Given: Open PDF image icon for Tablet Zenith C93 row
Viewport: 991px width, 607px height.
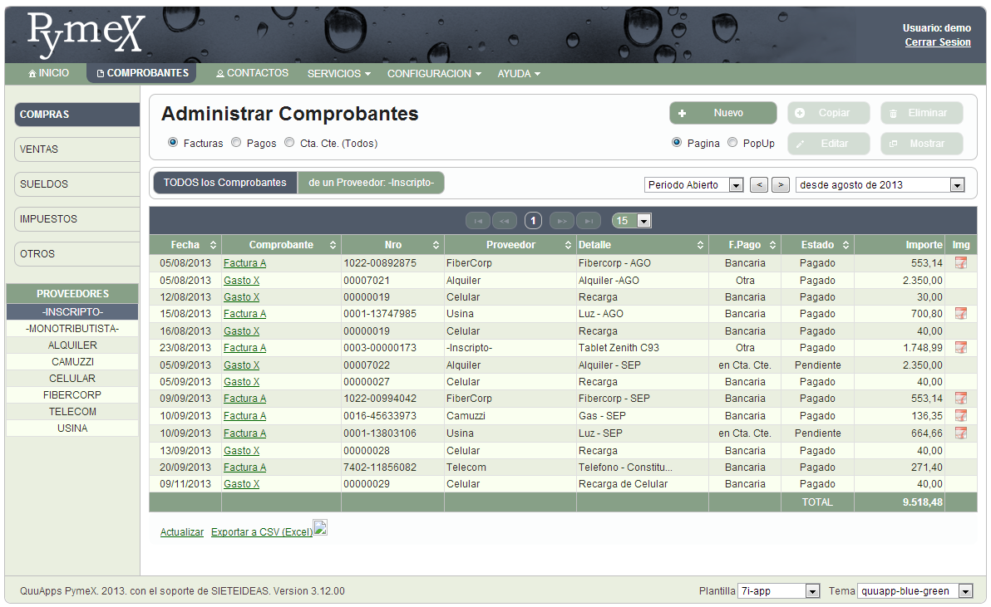Looking at the screenshot, I should coord(960,348).
